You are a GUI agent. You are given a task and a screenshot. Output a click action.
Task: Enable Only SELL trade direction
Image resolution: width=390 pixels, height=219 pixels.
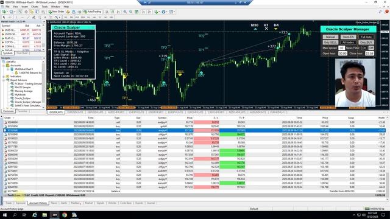tap(330, 43)
